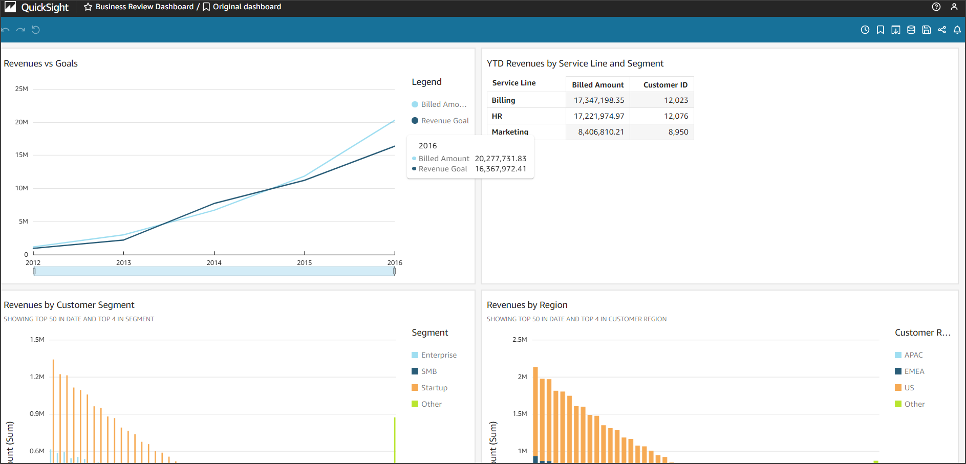The width and height of the screenshot is (966, 464).
Task: Star the Business Review Dashboard as favorite
Action: (x=88, y=7)
